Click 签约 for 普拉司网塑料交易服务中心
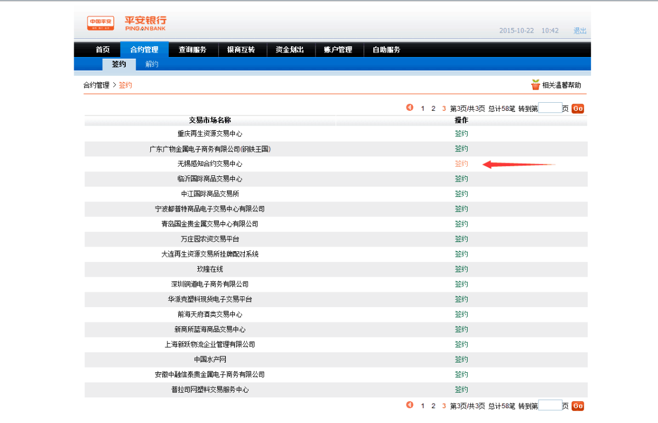 (461, 389)
